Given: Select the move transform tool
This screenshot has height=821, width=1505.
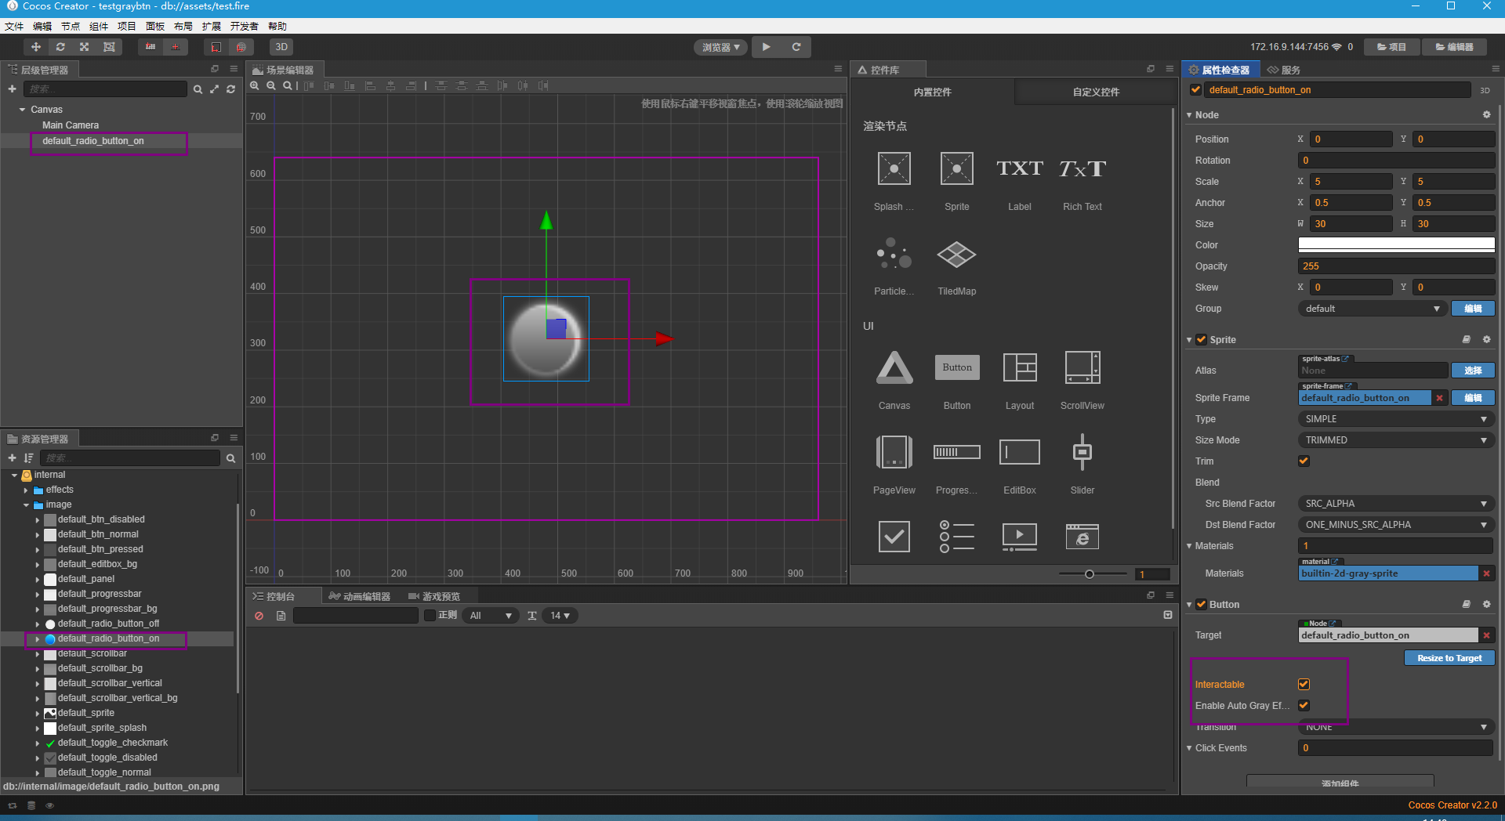Looking at the screenshot, I should (36, 47).
